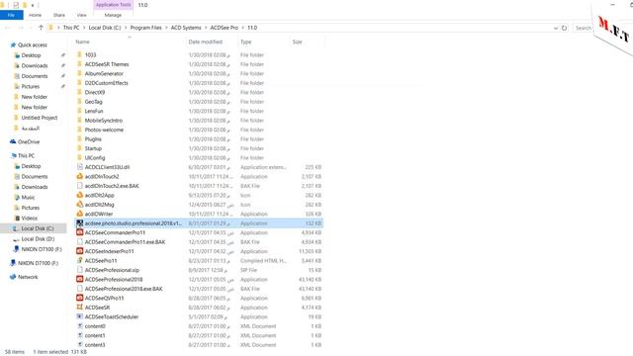Select the 1033 folder icon

pos(79,54)
